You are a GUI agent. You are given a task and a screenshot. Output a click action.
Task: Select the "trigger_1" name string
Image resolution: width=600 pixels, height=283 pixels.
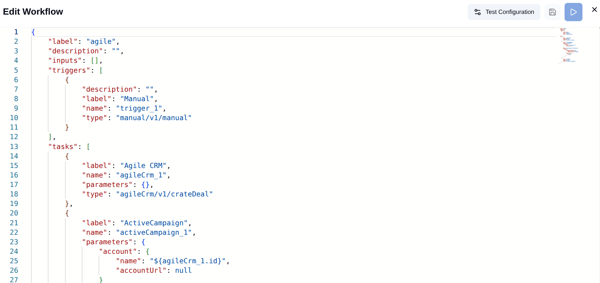click(x=139, y=108)
